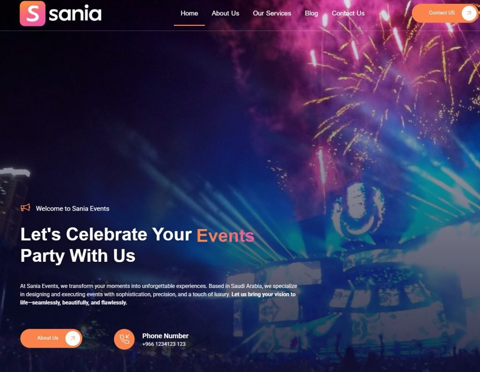The height and width of the screenshot is (372, 480).
Task: Open Our Services menu item
Action: pos(272,14)
